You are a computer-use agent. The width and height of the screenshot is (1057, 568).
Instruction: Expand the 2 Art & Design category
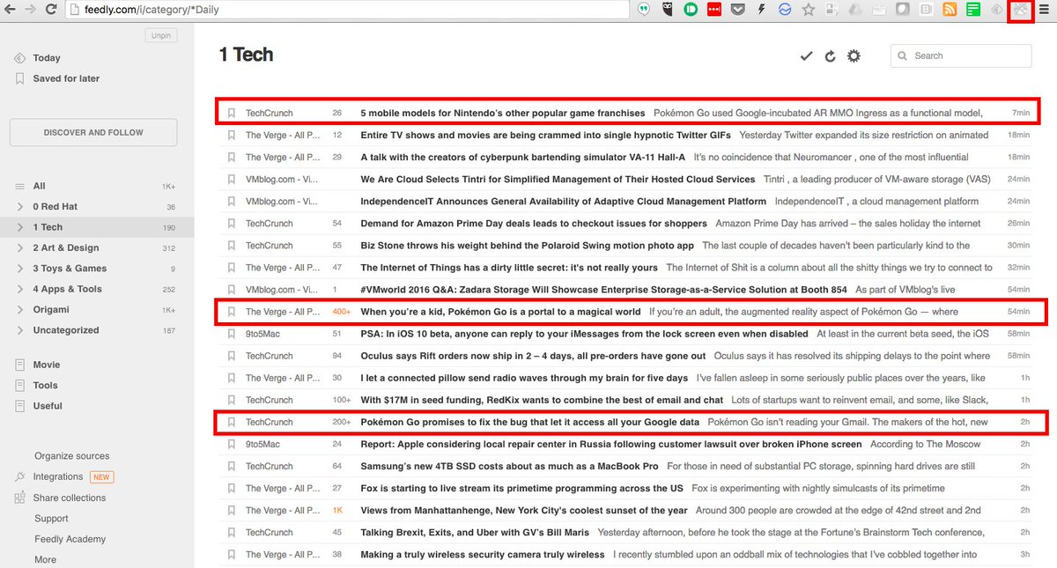click(x=20, y=248)
